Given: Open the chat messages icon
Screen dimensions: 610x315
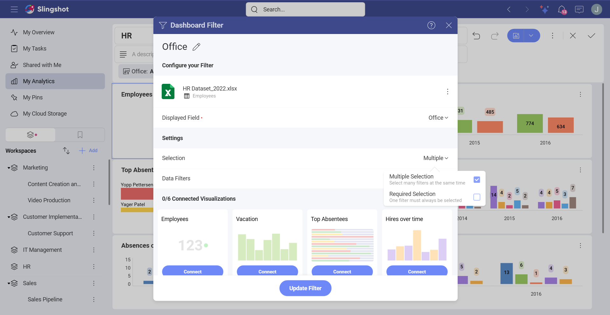Looking at the screenshot, I should (579, 10).
